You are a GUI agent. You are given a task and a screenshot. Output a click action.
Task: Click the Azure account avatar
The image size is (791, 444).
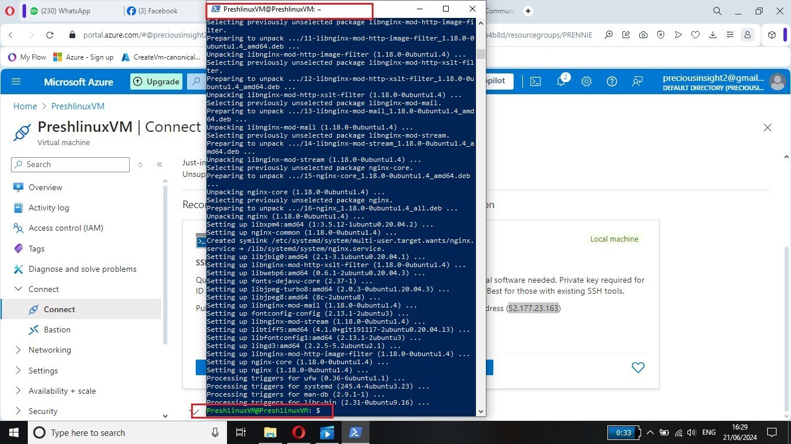click(x=777, y=82)
